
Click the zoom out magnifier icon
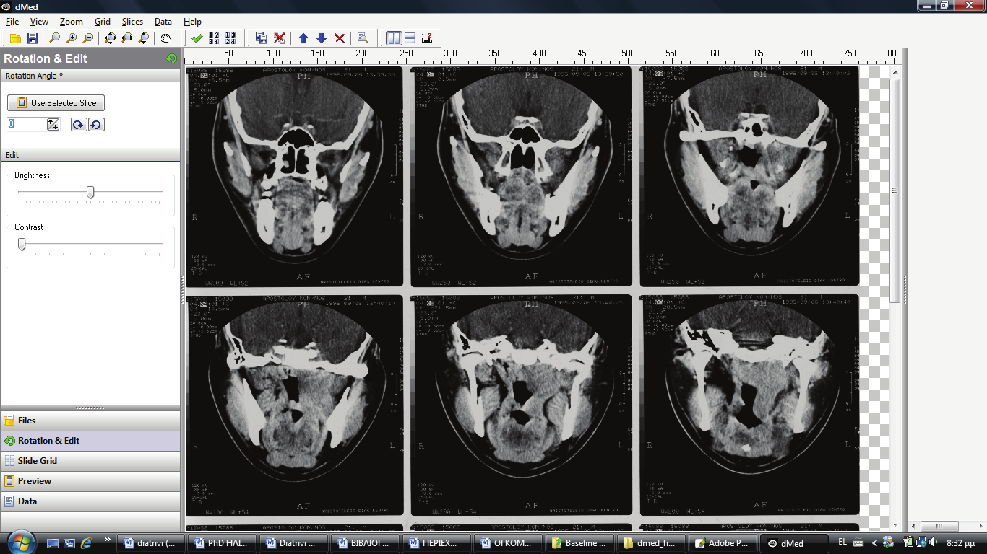[88, 38]
